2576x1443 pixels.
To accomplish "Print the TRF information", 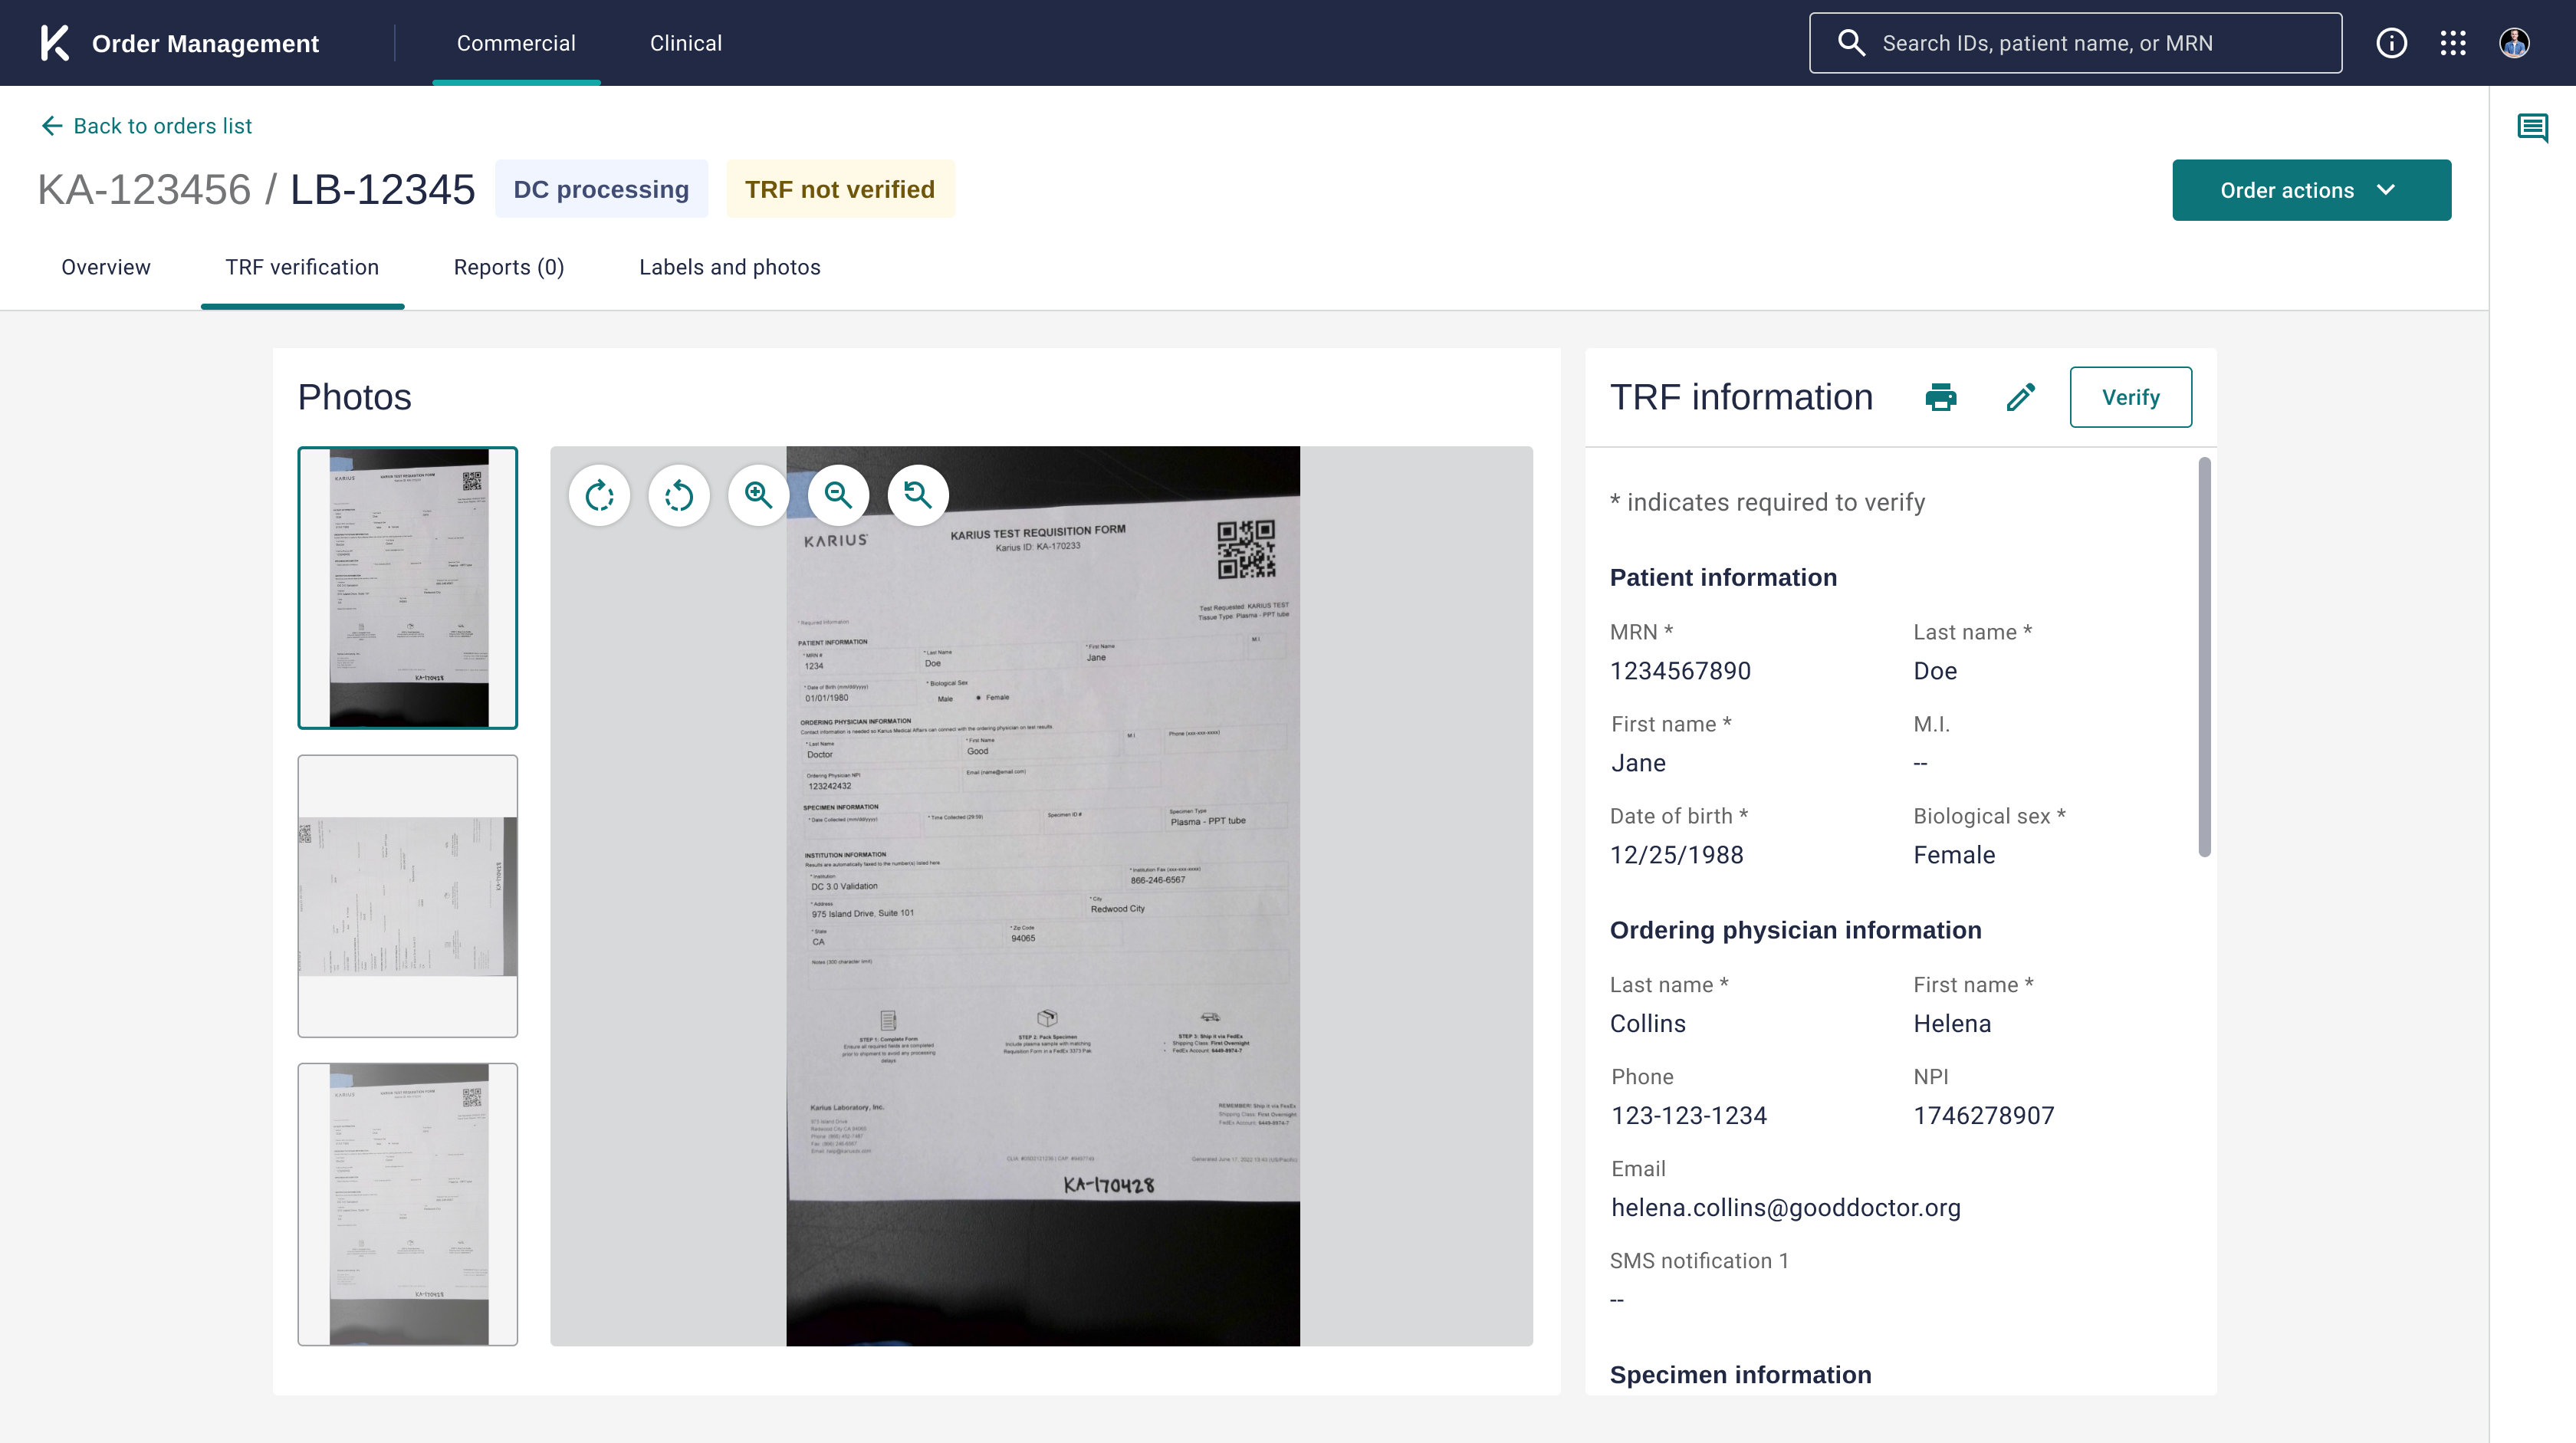I will tap(1940, 397).
